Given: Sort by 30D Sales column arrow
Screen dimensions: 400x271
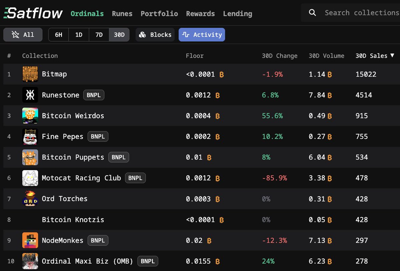Looking at the screenshot, I should (392, 56).
